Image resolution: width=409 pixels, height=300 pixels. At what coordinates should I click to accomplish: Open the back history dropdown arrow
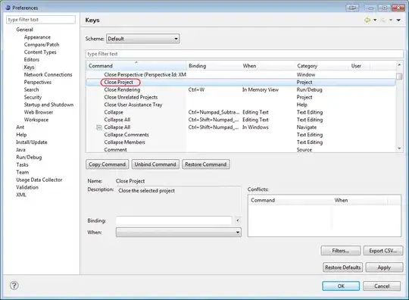pyautogui.click(x=375, y=20)
